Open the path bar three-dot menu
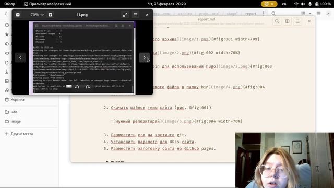Image resolution: width=334 pixels, height=188 pixels. tap(264, 14)
